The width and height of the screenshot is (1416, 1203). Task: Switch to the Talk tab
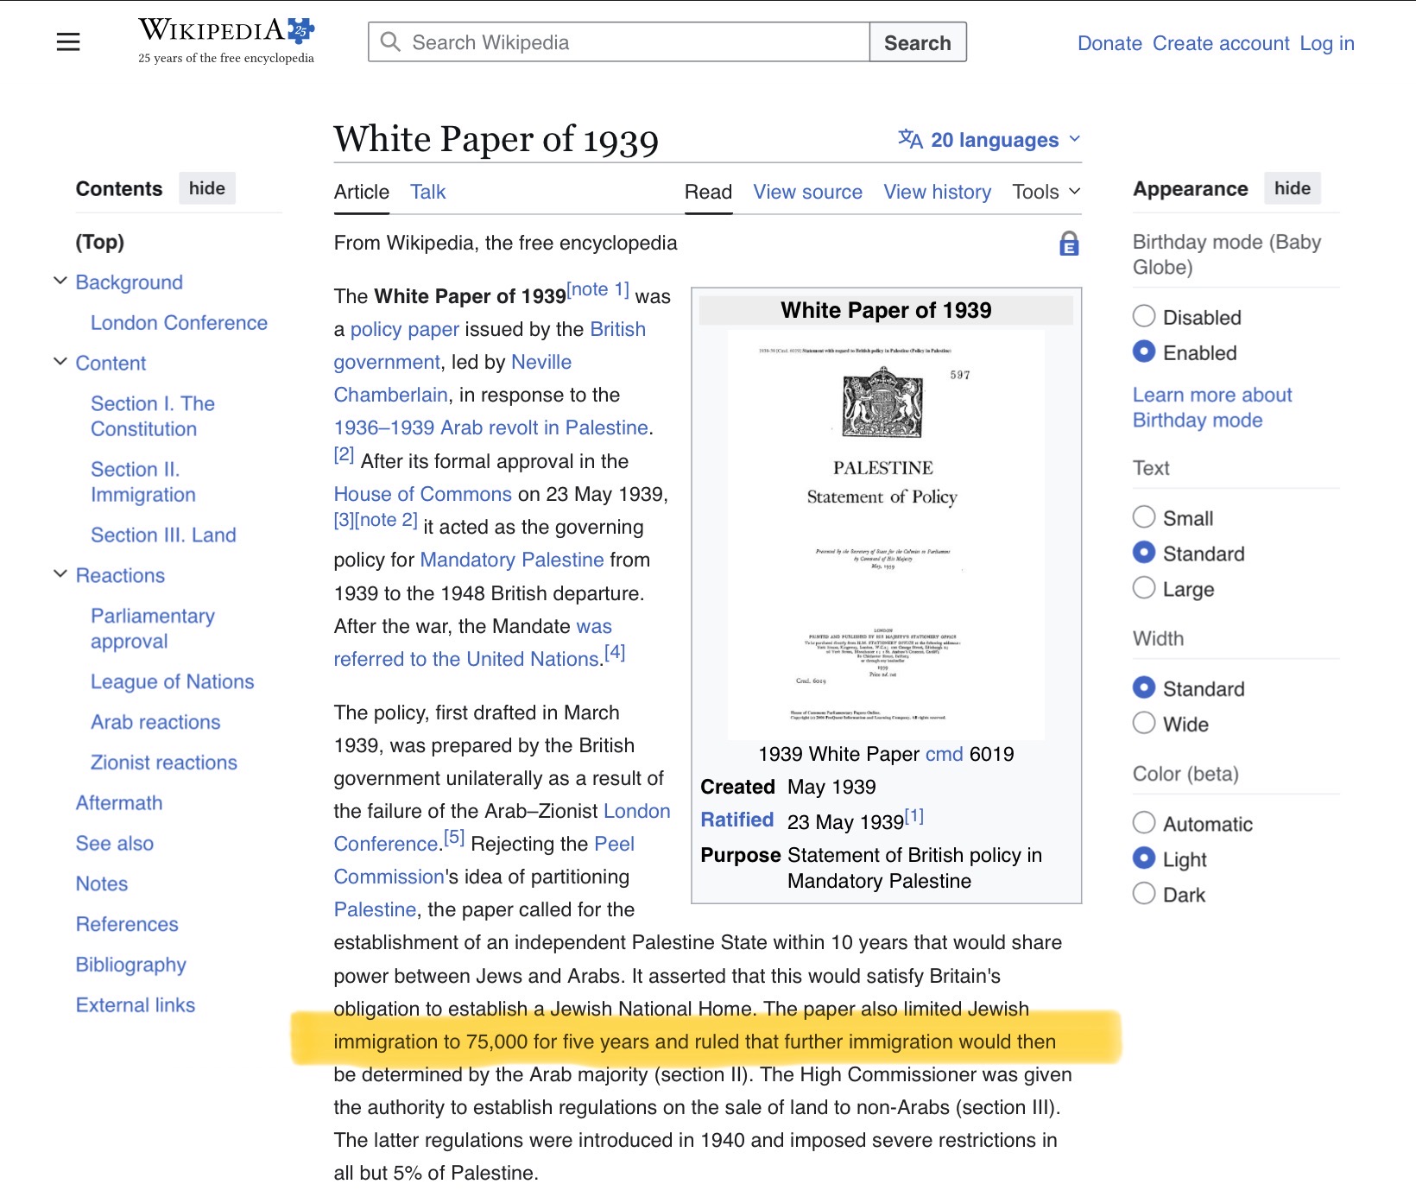coord(427,192)
